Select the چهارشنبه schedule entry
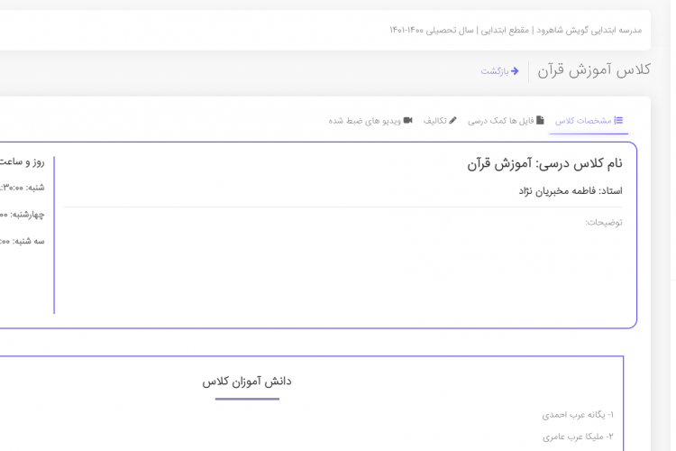 click(x=23, y=215)
